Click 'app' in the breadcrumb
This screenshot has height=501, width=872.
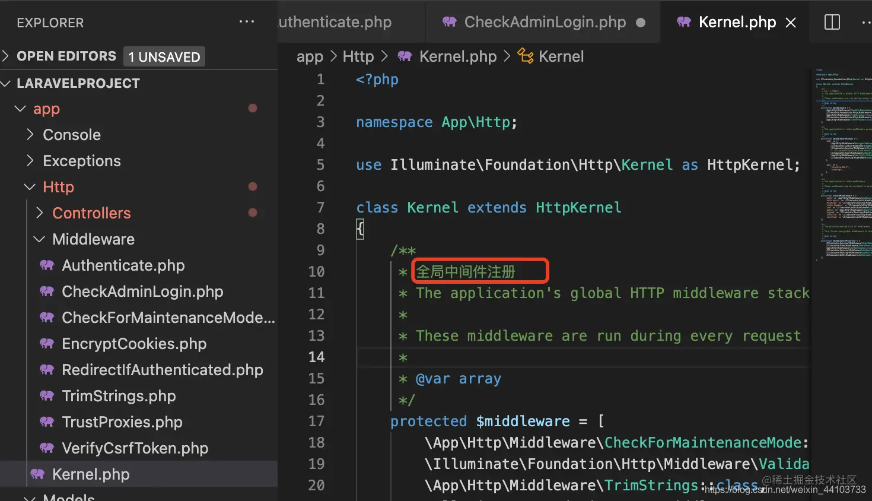310,56
